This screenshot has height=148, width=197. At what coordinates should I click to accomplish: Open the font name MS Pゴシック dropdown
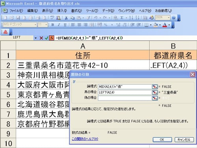click(x=35, y=25)
